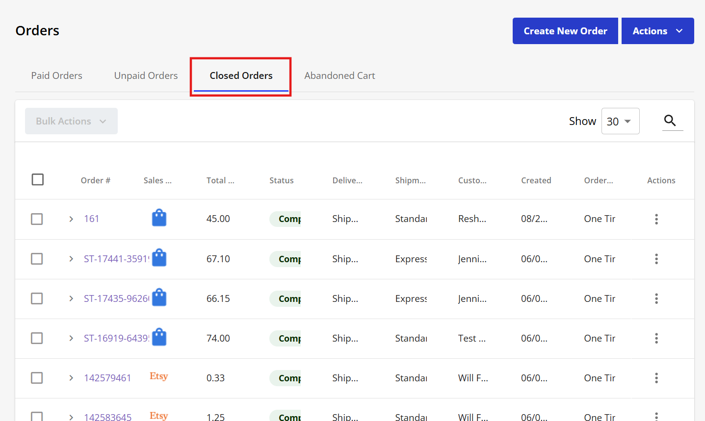The width and height of the screenshot is (705, 421).
Task: Switch to the Paid Orders tab
Action: tap(57, 75)
